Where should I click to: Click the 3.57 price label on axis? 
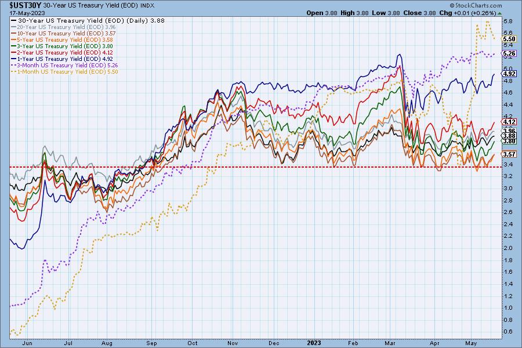509,154
